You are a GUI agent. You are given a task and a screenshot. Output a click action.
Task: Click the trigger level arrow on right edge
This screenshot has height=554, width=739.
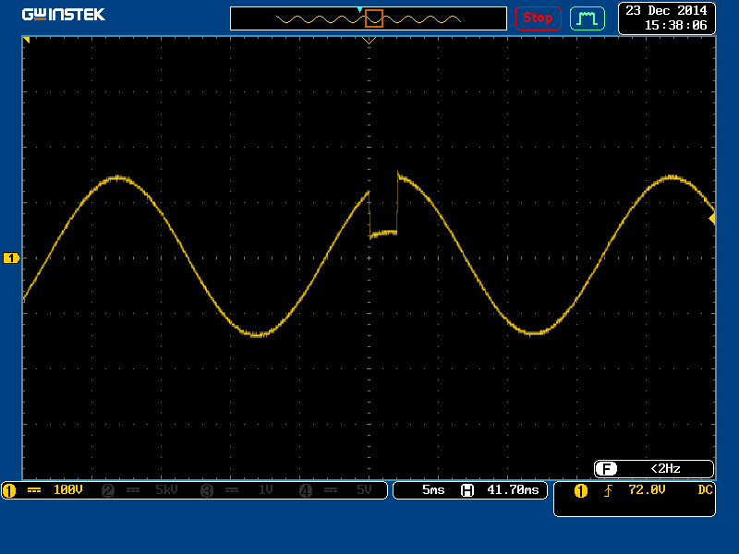tap(711, 218)
